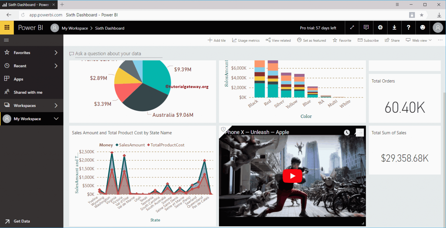Enter full screen mode with the expand icon

coord(352,28)
